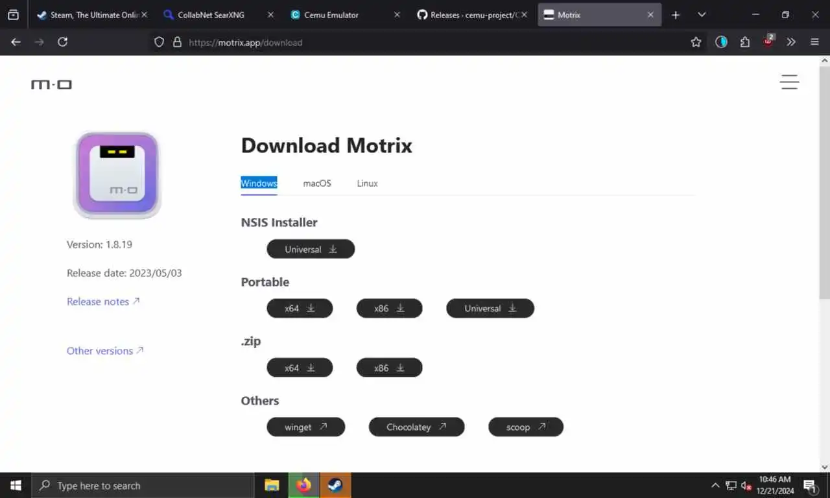The image size is (830, 498).
Task: Download the NSIS Installer Universal build
Action: [x=311, y=249]
